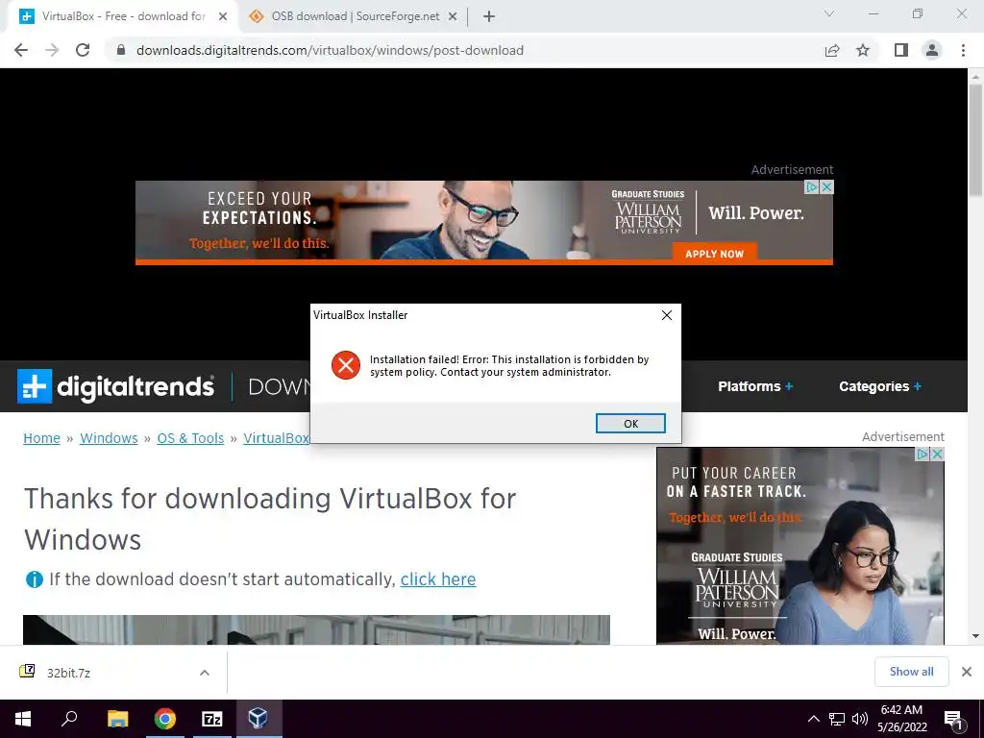Reload the current page

click(83, 50)
